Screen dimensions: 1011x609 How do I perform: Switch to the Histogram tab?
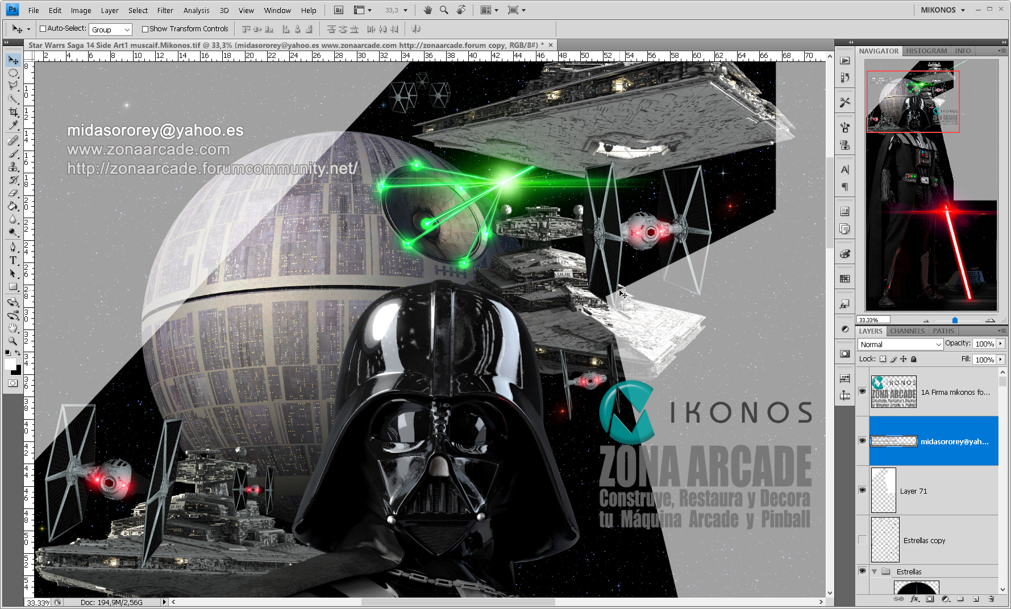pyautogui.click(x=926, y=51)
